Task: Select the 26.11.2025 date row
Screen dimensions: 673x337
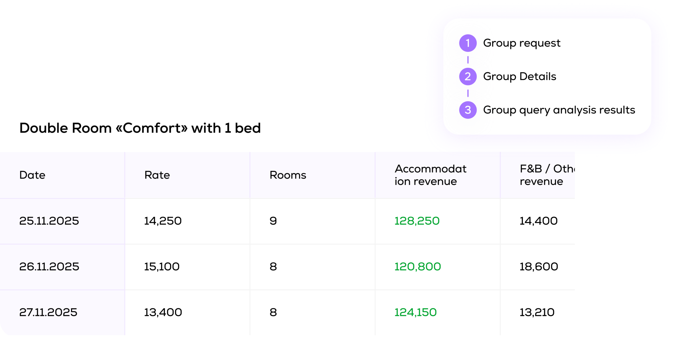Action: click(x=49, y=267)
